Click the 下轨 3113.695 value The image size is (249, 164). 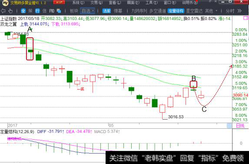click(x=66, y=24)
